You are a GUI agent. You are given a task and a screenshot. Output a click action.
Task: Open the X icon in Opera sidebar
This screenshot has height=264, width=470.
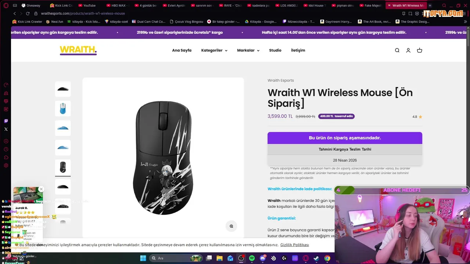[6, 129]
